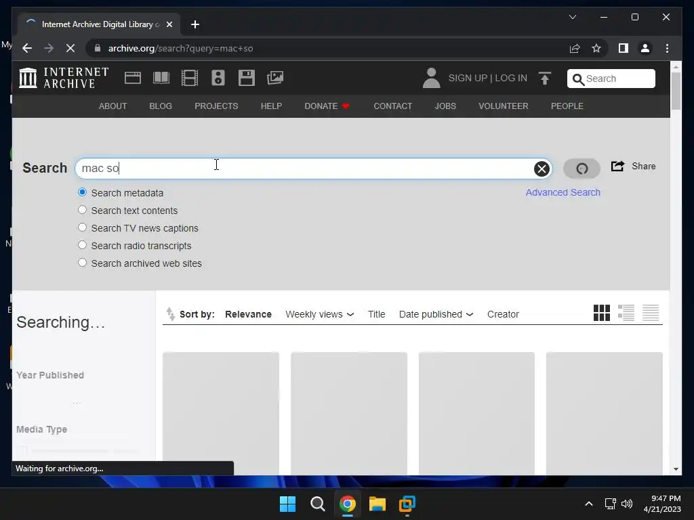Open the PEOPLE menu item
The width and height of the screenshot is (694, 520).
click(567, 106)
